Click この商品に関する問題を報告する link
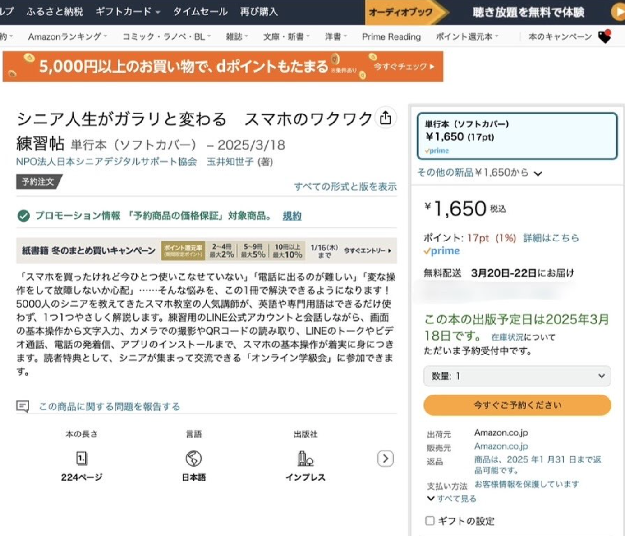625x536 pixels. coord(110,407)
